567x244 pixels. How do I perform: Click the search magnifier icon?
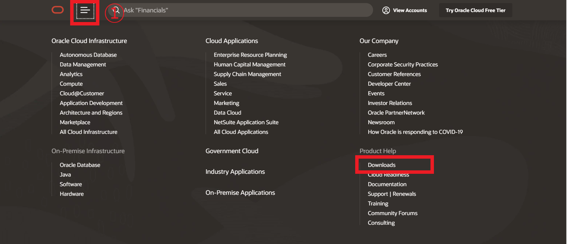(116, 10)
